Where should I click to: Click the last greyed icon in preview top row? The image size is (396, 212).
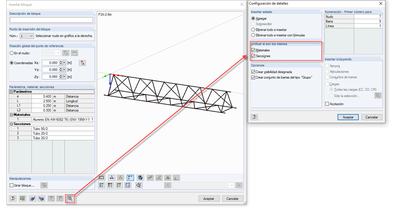pos(176,178)
